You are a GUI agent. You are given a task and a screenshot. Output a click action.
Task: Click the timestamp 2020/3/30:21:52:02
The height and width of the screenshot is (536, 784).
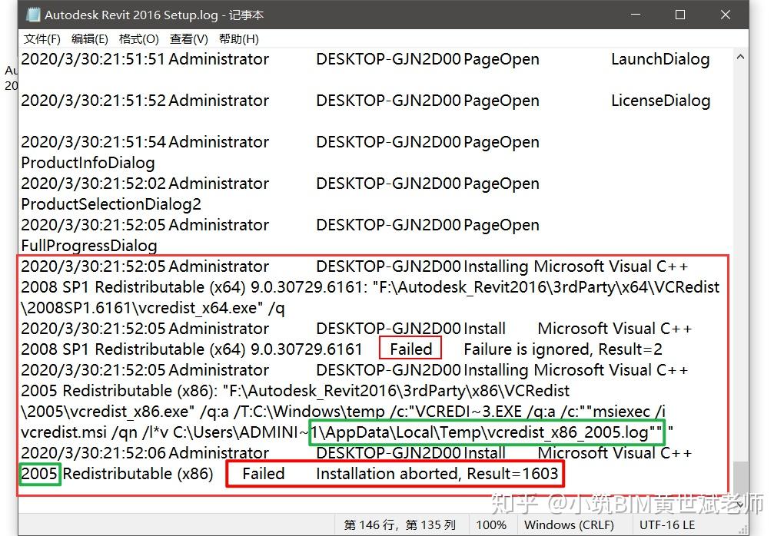tap(93, 184)
